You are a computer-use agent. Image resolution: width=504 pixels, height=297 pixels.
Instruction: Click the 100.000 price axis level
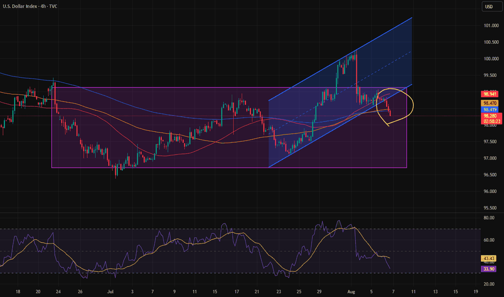491,59
